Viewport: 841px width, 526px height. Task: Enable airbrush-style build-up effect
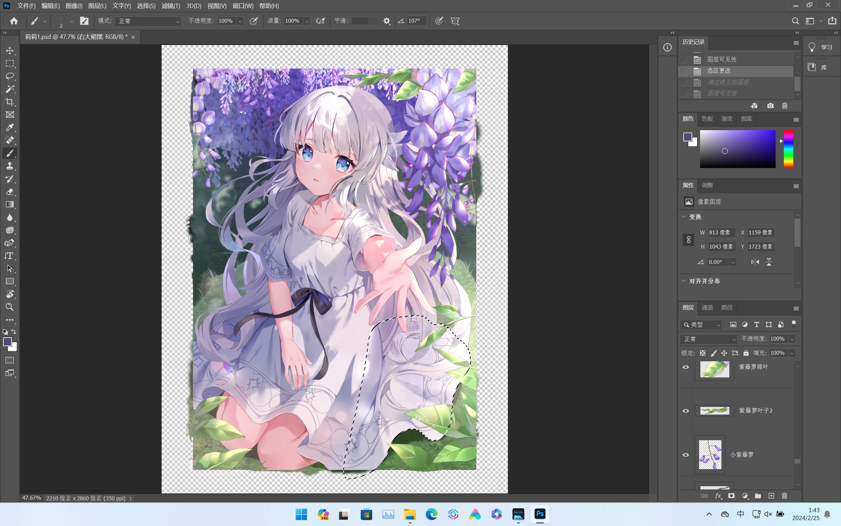coord(320,21)
